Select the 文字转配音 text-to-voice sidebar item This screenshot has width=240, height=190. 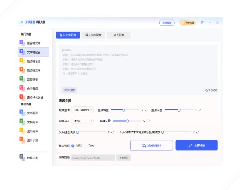(x=34, y=52)
